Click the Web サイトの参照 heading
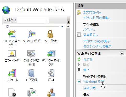 coord(95,76)
